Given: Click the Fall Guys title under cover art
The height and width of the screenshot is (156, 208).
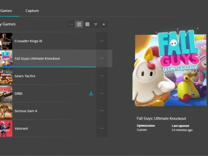Looking at the screenshot, I should 161,119.
